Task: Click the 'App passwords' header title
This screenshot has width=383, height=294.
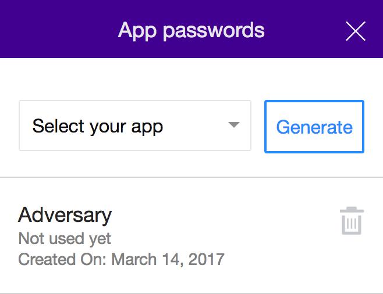Action: click(x=191, y=30)
